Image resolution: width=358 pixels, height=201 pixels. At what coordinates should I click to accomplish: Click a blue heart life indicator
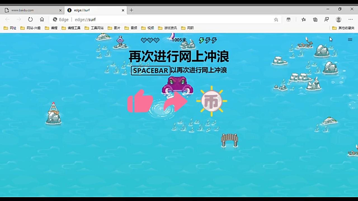143,40
